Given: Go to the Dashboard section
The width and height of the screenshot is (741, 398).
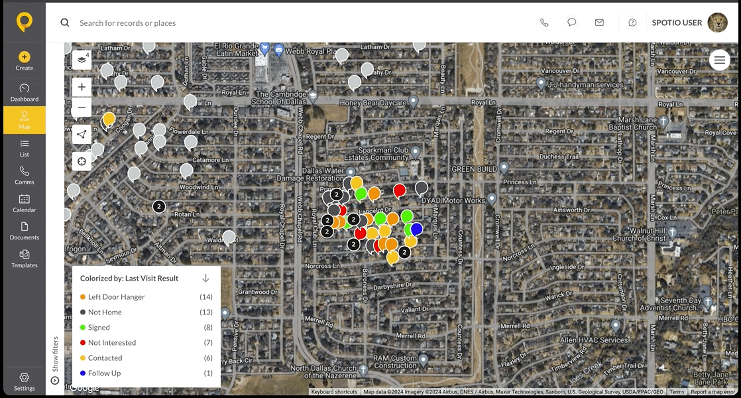Looking at the screenshot, I should 24,93.
